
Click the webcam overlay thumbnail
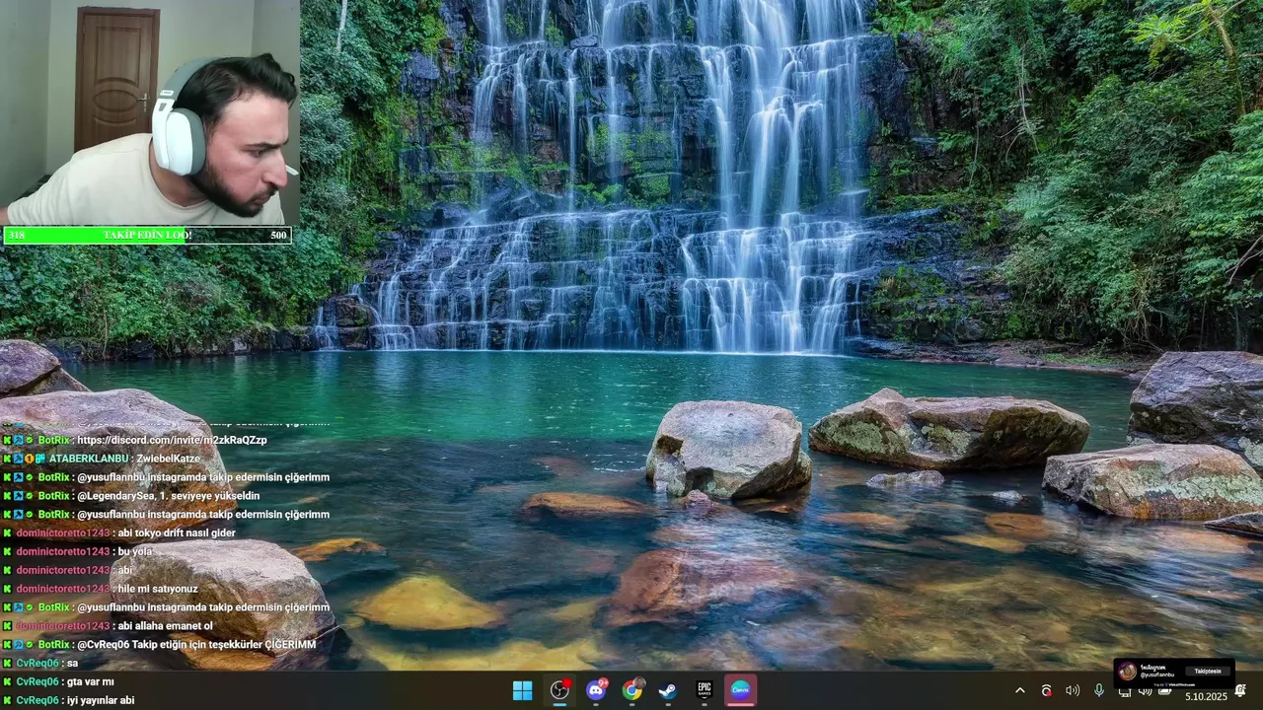click(x=148, y=112)
